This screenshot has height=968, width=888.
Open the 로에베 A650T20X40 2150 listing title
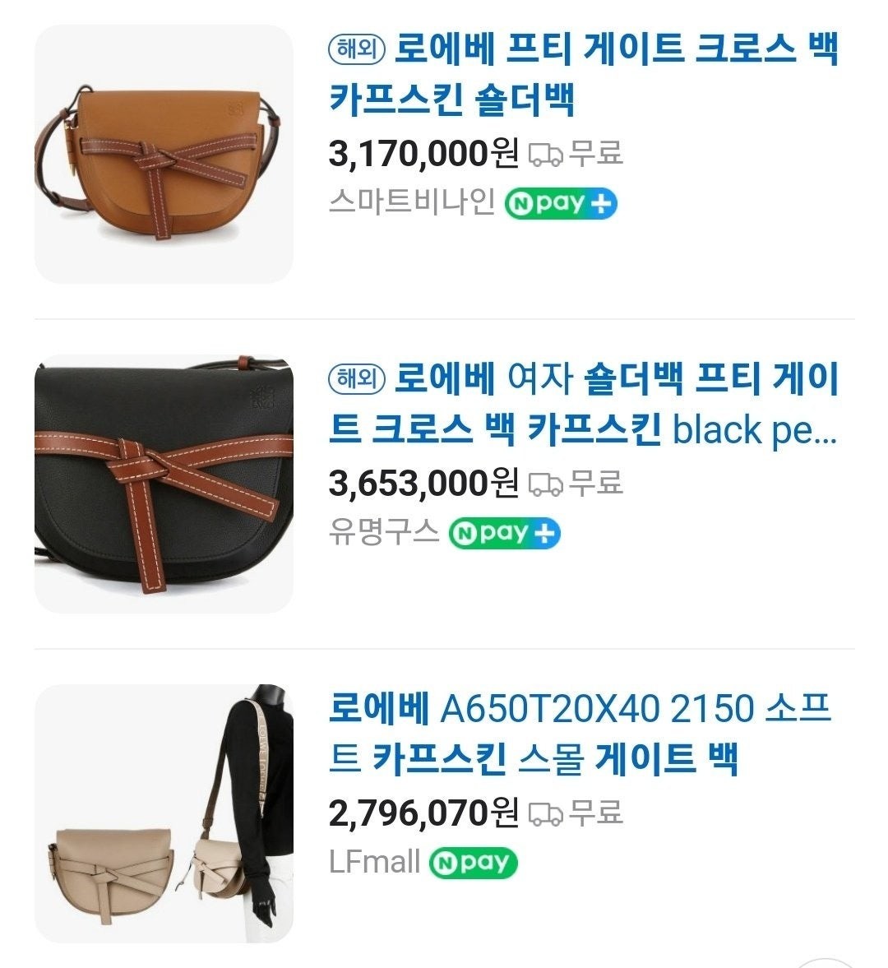point(580,734)
